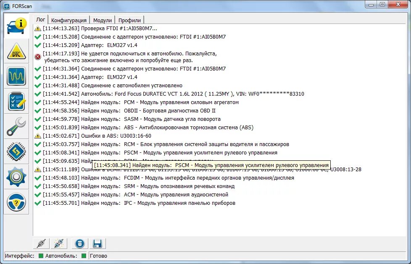Switch to the Лог tab
The image size is (411, 264).
pos(41,20)
